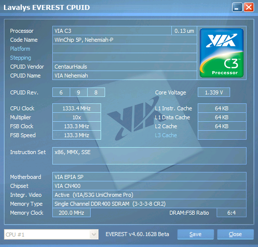258x247 pixels.
Task: Click the Core Voltage value 1.339 V
Action: point(214,92)
